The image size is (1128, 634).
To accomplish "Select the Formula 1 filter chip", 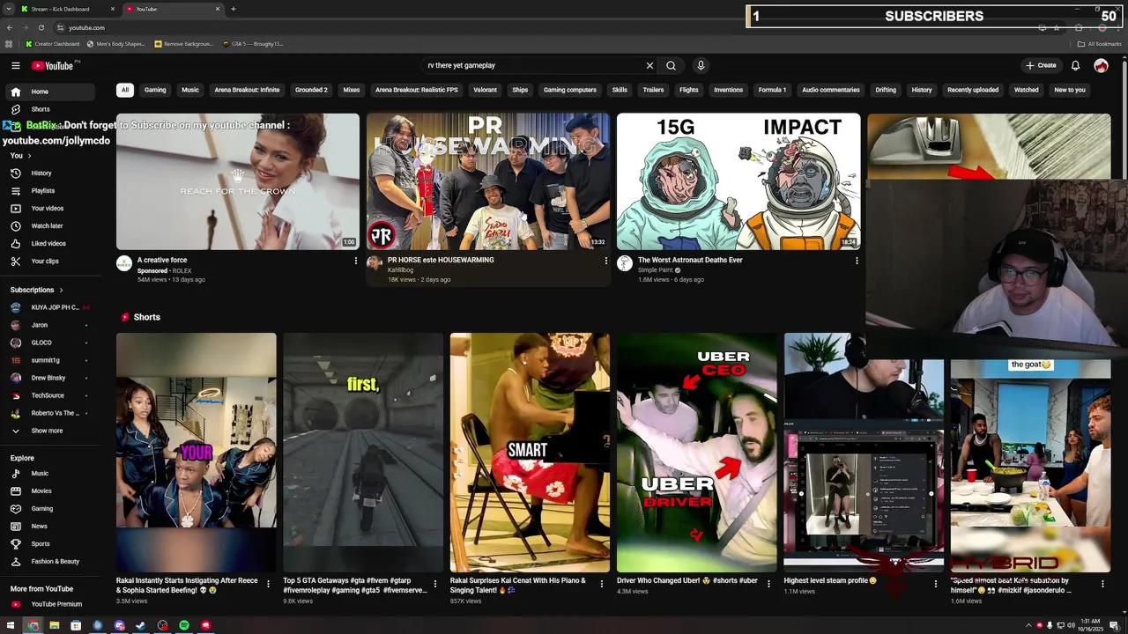I will point(772,90).
